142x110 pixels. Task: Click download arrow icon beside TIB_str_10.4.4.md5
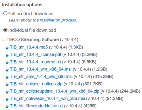pos(7,48)
